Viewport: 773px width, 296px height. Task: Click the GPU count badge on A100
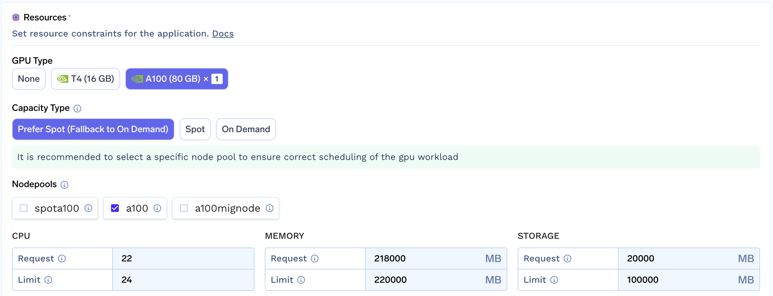(217, 79)
